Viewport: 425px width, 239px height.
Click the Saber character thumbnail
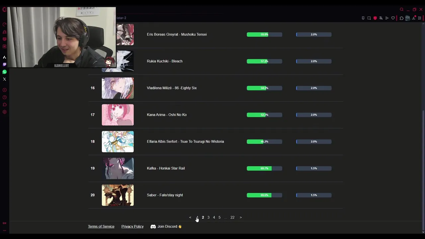tap(118, 195)
